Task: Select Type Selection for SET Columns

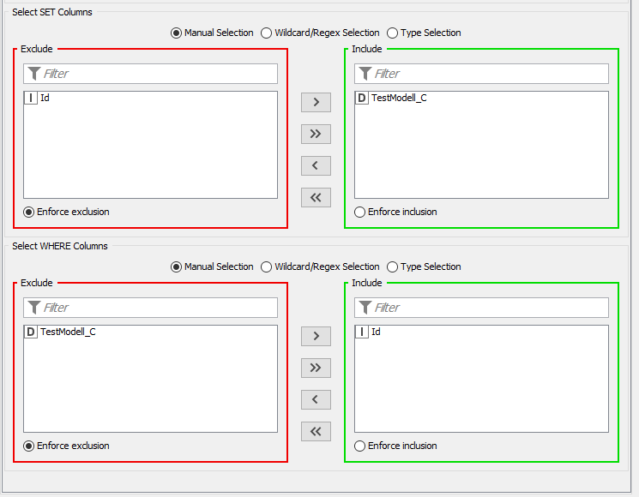Action: 424,33
